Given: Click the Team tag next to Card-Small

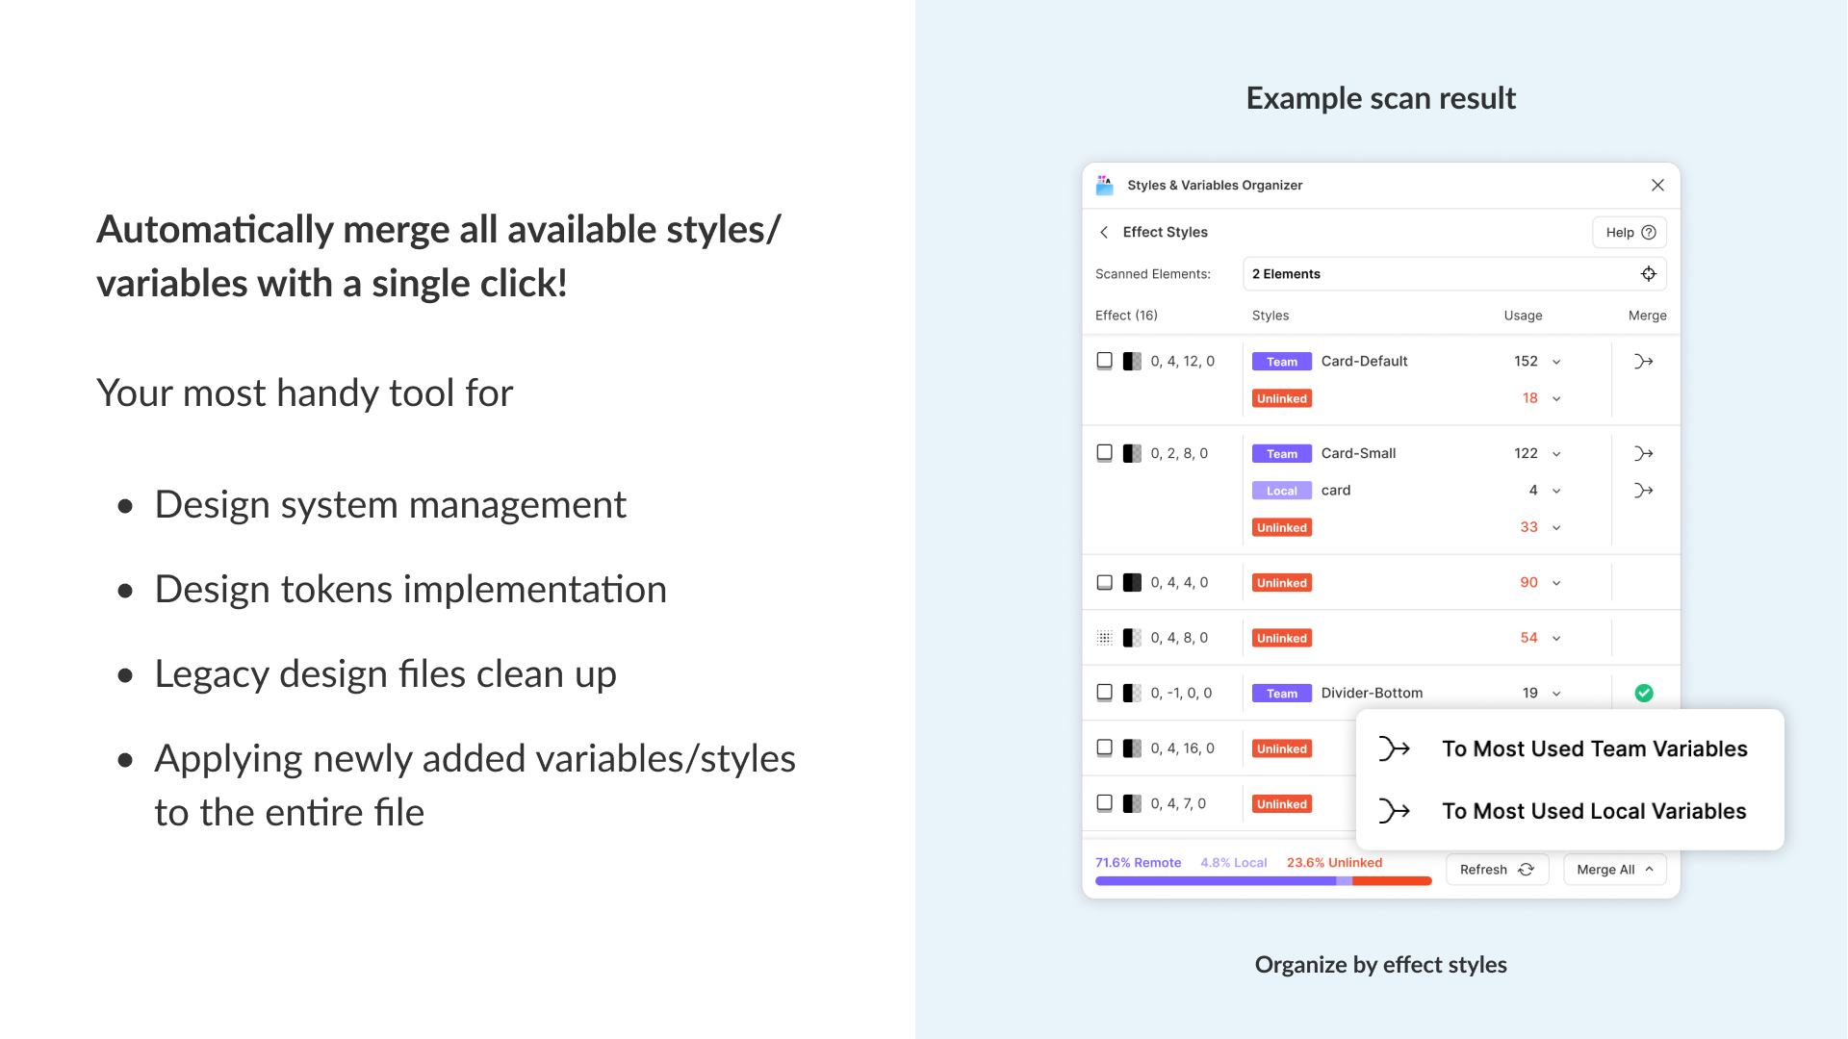Looking at the screenshot, I should [1281, 454].
